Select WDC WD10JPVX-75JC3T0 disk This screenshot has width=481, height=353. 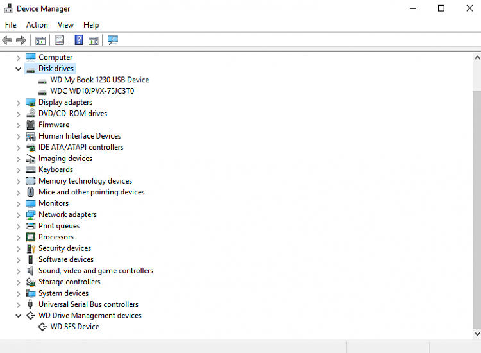[92, 91]
